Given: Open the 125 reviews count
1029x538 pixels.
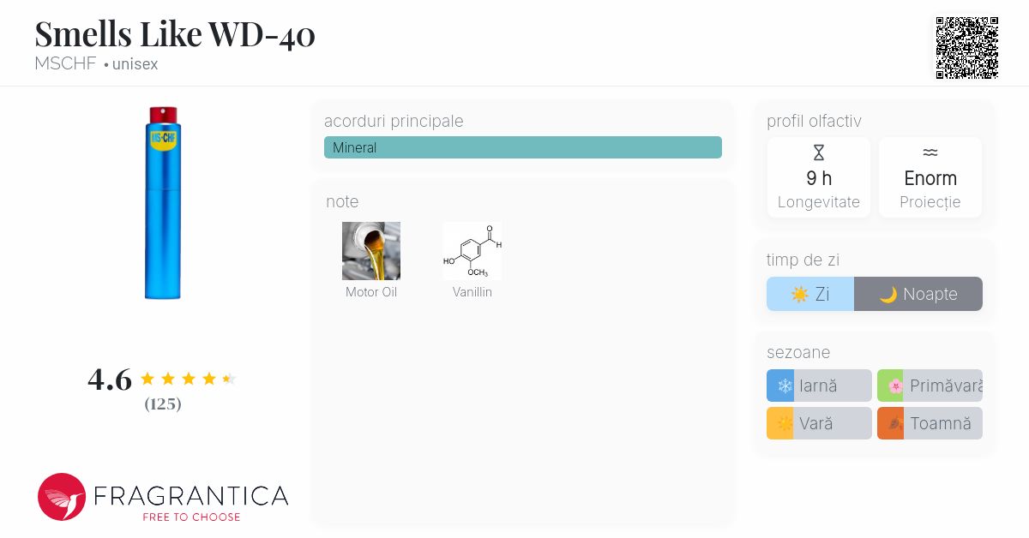Looking at the screenshot, I should point(163,404).
